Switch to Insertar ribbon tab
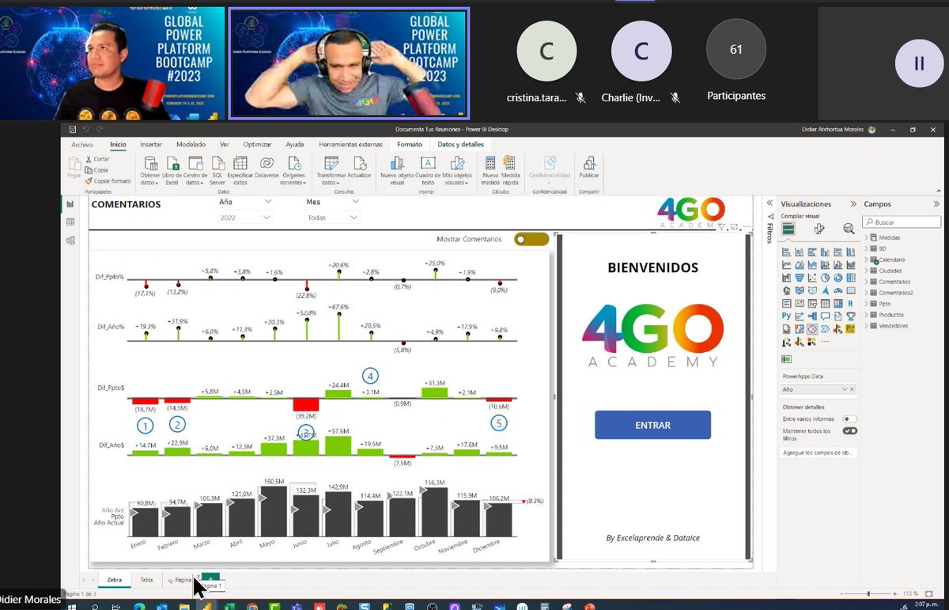This screenshot has width=949, height=610. click(x=151, y=145)
